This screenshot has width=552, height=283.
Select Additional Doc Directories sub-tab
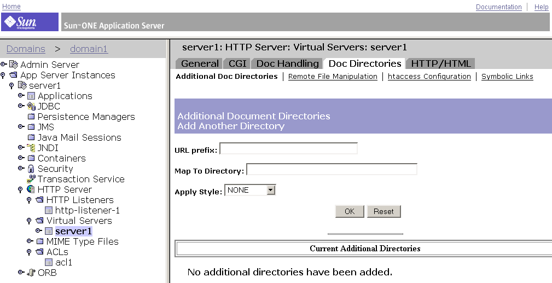(x=226, y=77)
